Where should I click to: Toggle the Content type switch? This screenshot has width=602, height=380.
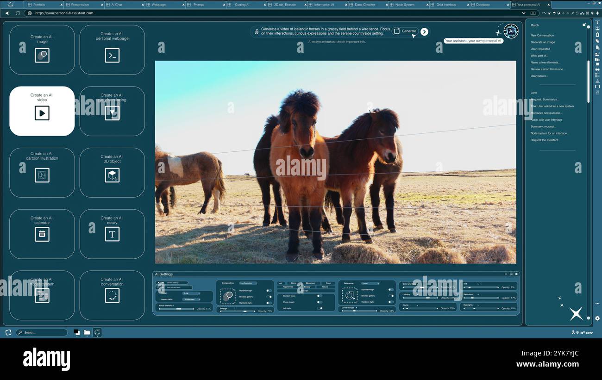coord(320,296)
